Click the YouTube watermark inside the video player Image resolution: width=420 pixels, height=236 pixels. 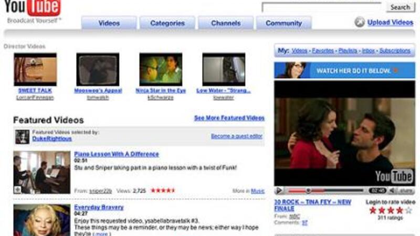(x=394, y=176)
